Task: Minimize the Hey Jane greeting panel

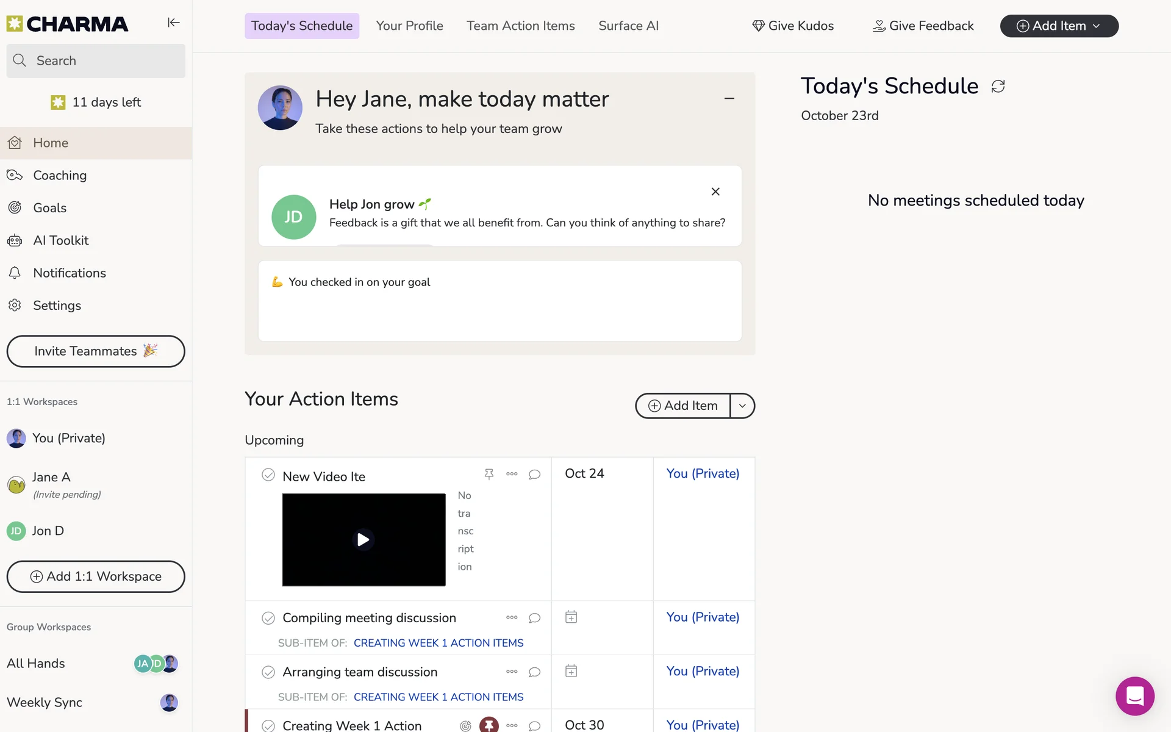Action: (729, 98)
